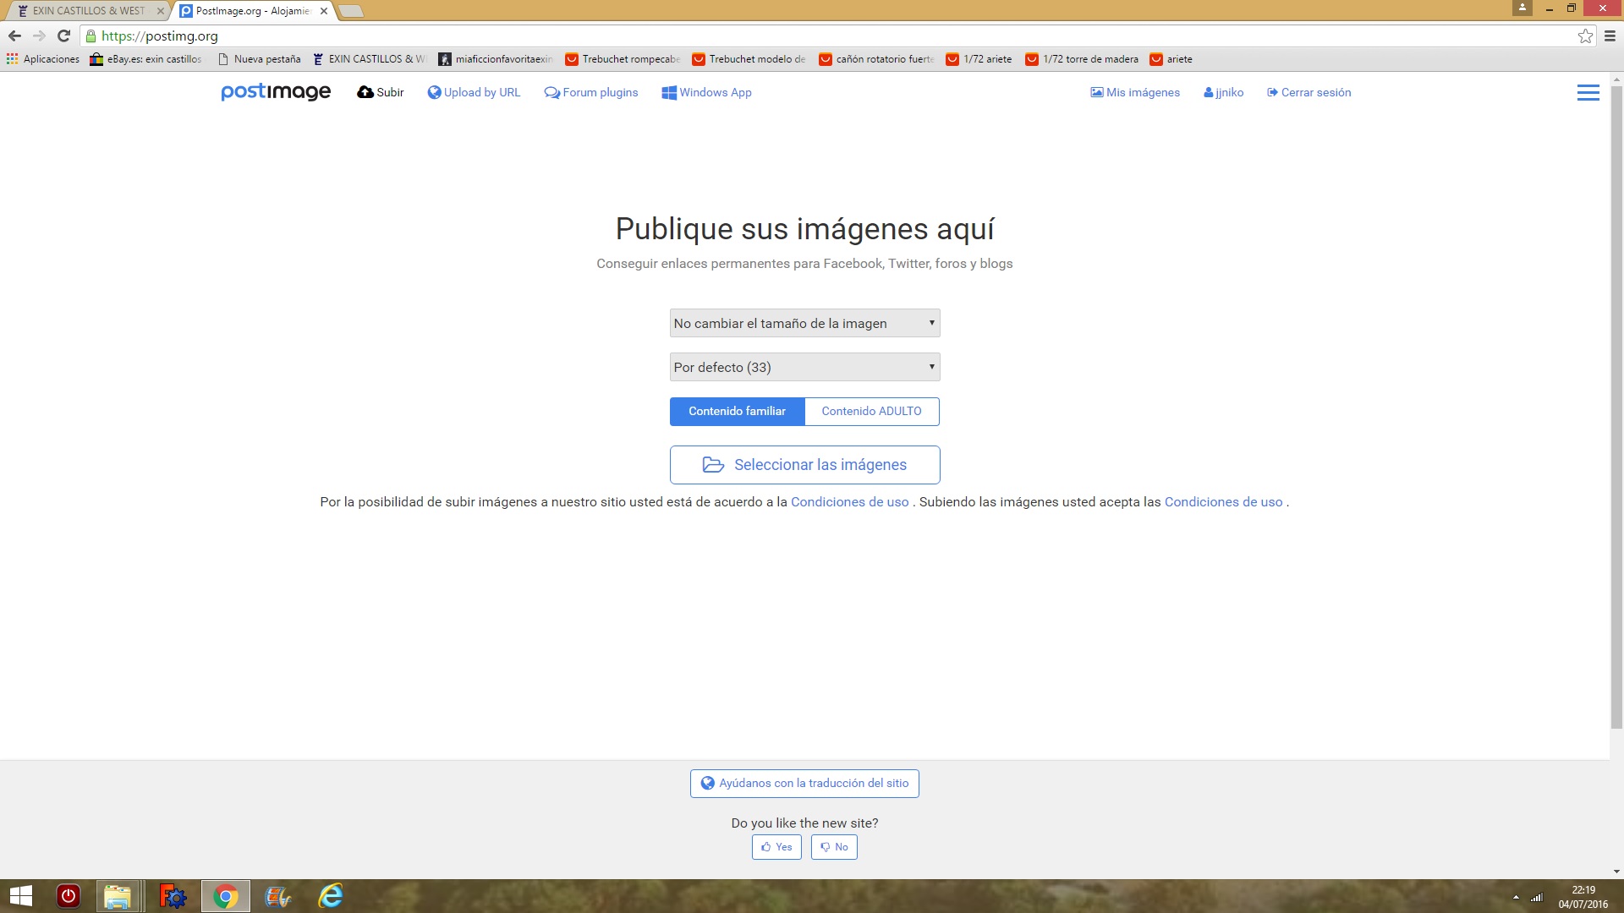Click Seleccionar las imágenes button
1624x913 pixels.
pos(804,465)
